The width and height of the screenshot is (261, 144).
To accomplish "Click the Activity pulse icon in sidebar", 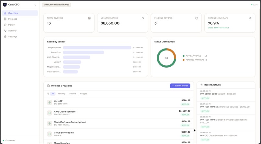I will (x=5, y=31).
